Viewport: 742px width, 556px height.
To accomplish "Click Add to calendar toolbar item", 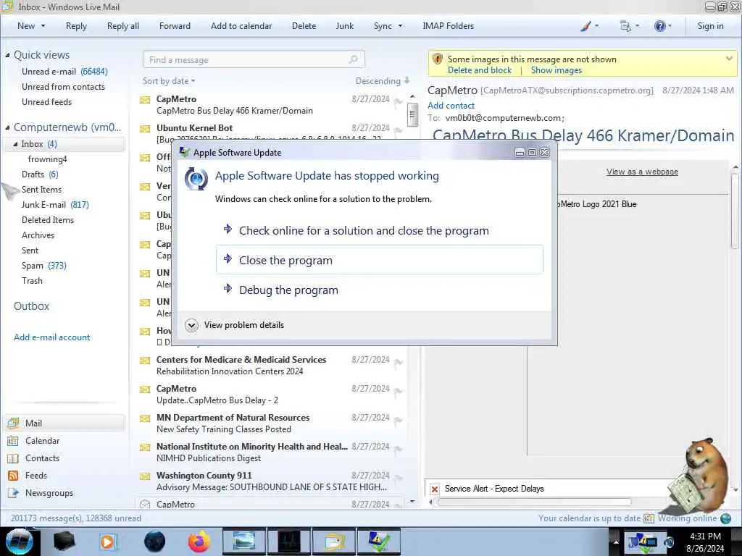I will 241,26.
